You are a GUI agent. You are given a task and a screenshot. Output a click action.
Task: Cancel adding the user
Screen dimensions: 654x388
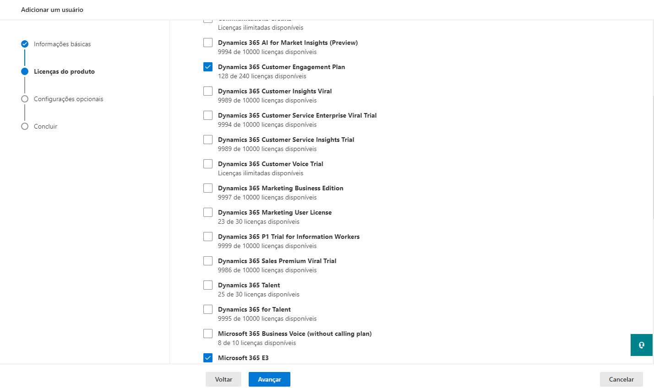(x=621, y=379)
